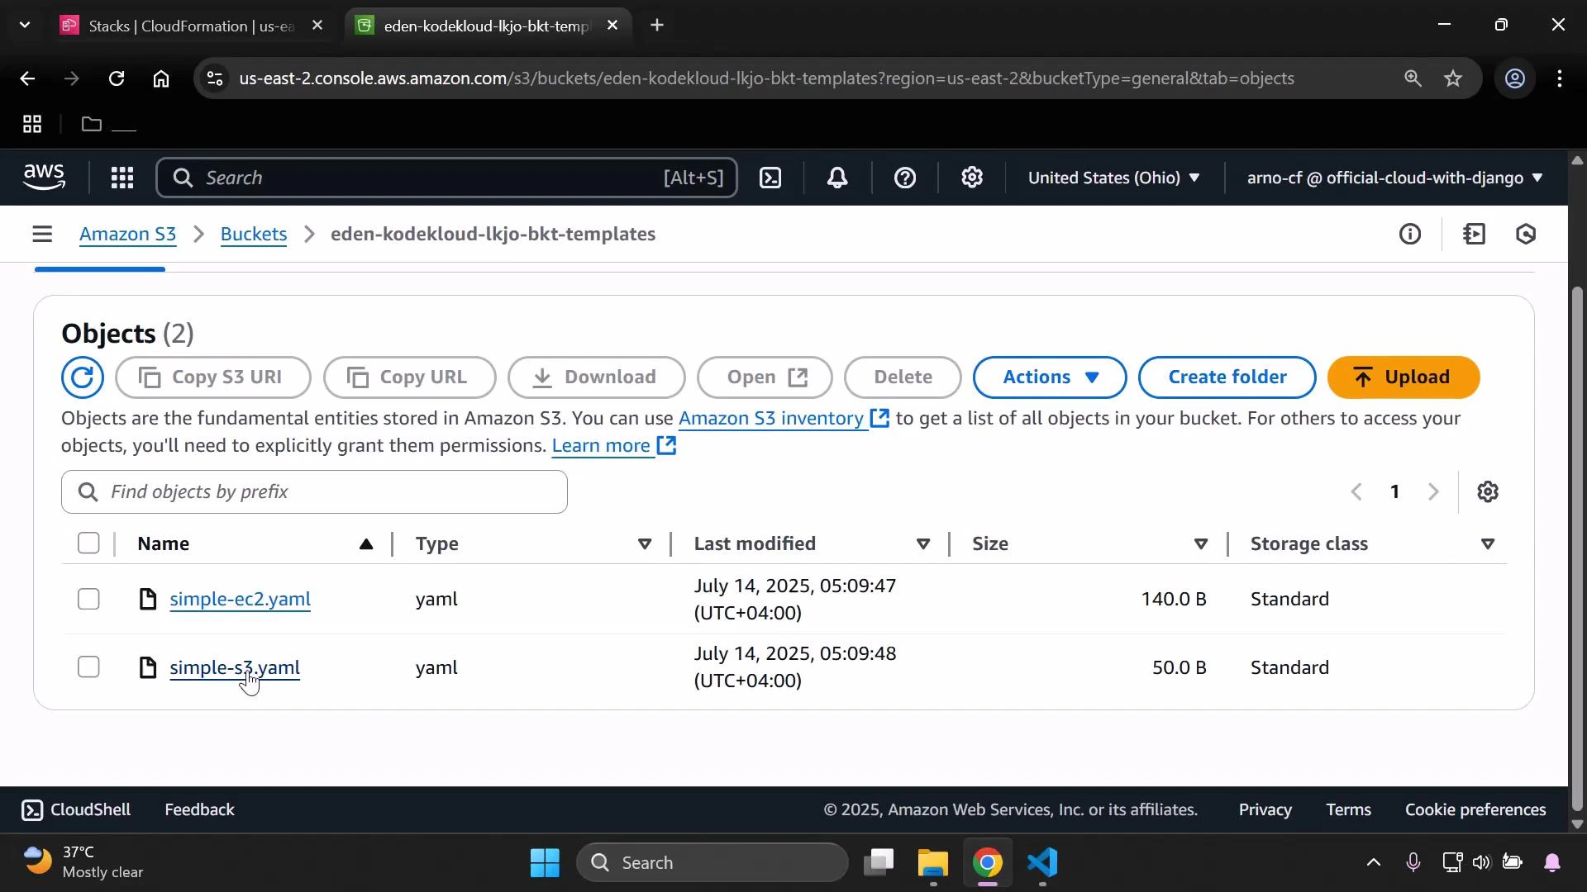The height and width of the screenshot is (892, 1587).
Task: Click inside the Find objects by prefix field
Action: coord(314,491)
